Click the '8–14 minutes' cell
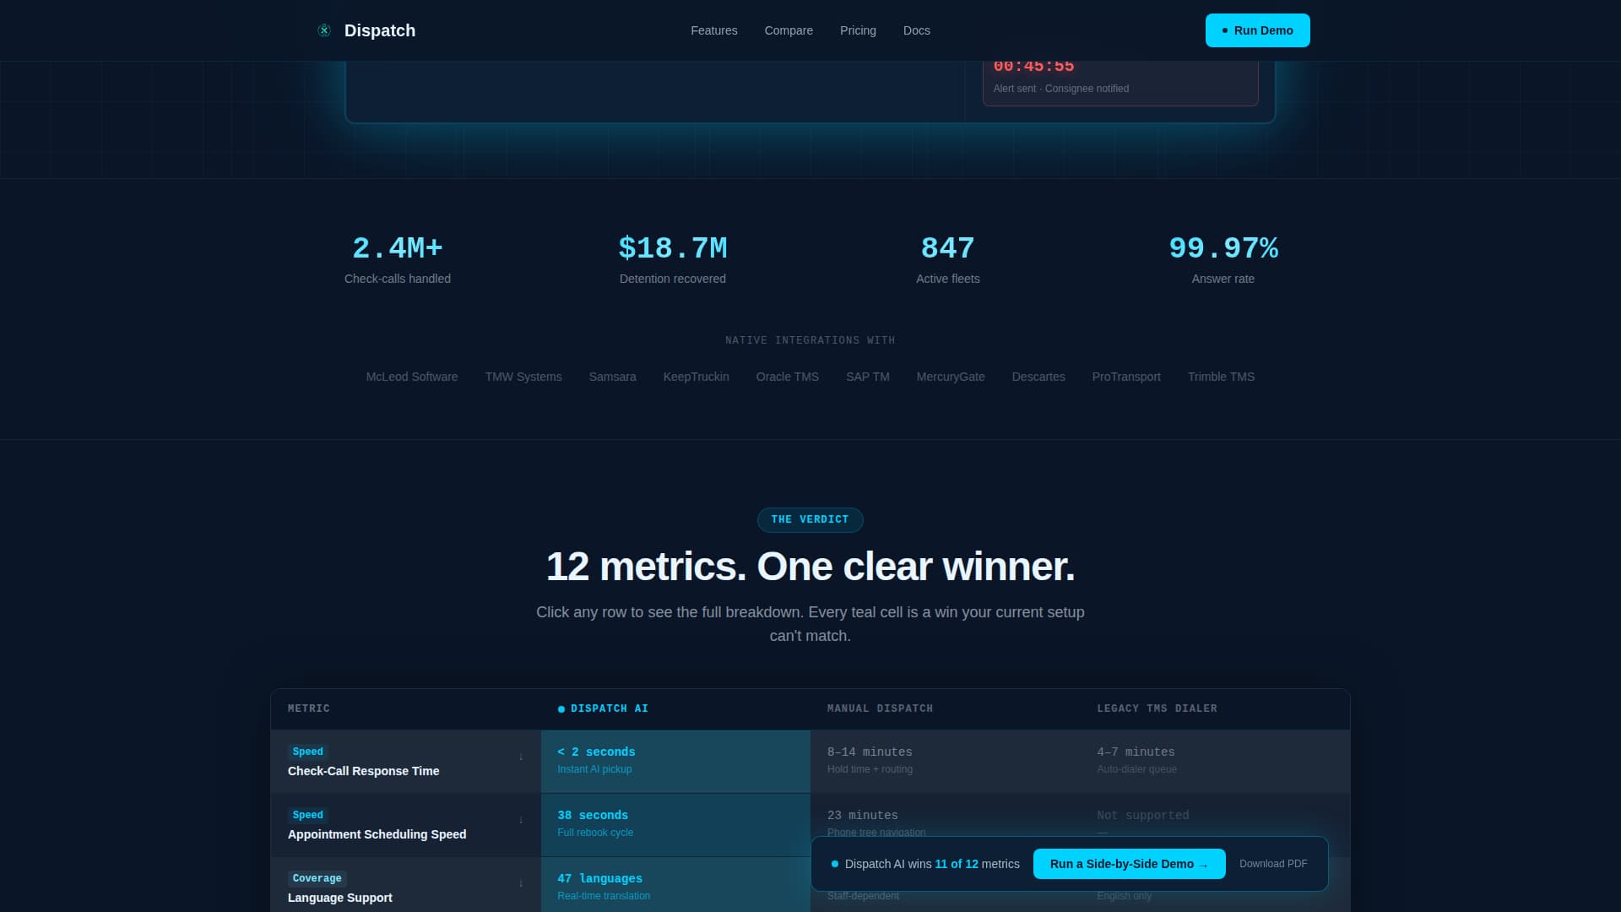The width and height of the screenshot is (1621, 912). click(946, 762)
